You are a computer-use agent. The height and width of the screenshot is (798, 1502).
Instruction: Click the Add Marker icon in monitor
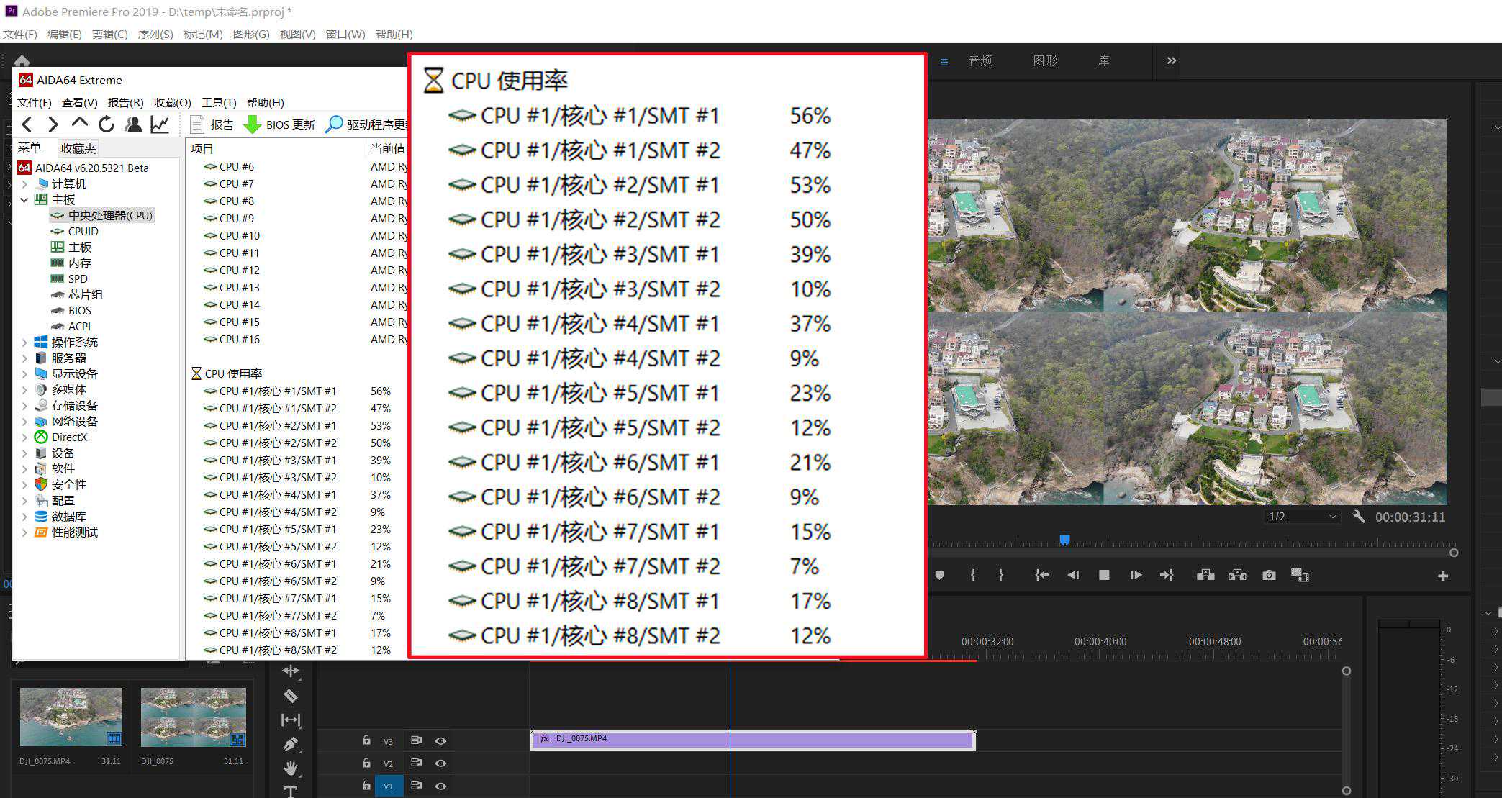click(x=939, y=575)
